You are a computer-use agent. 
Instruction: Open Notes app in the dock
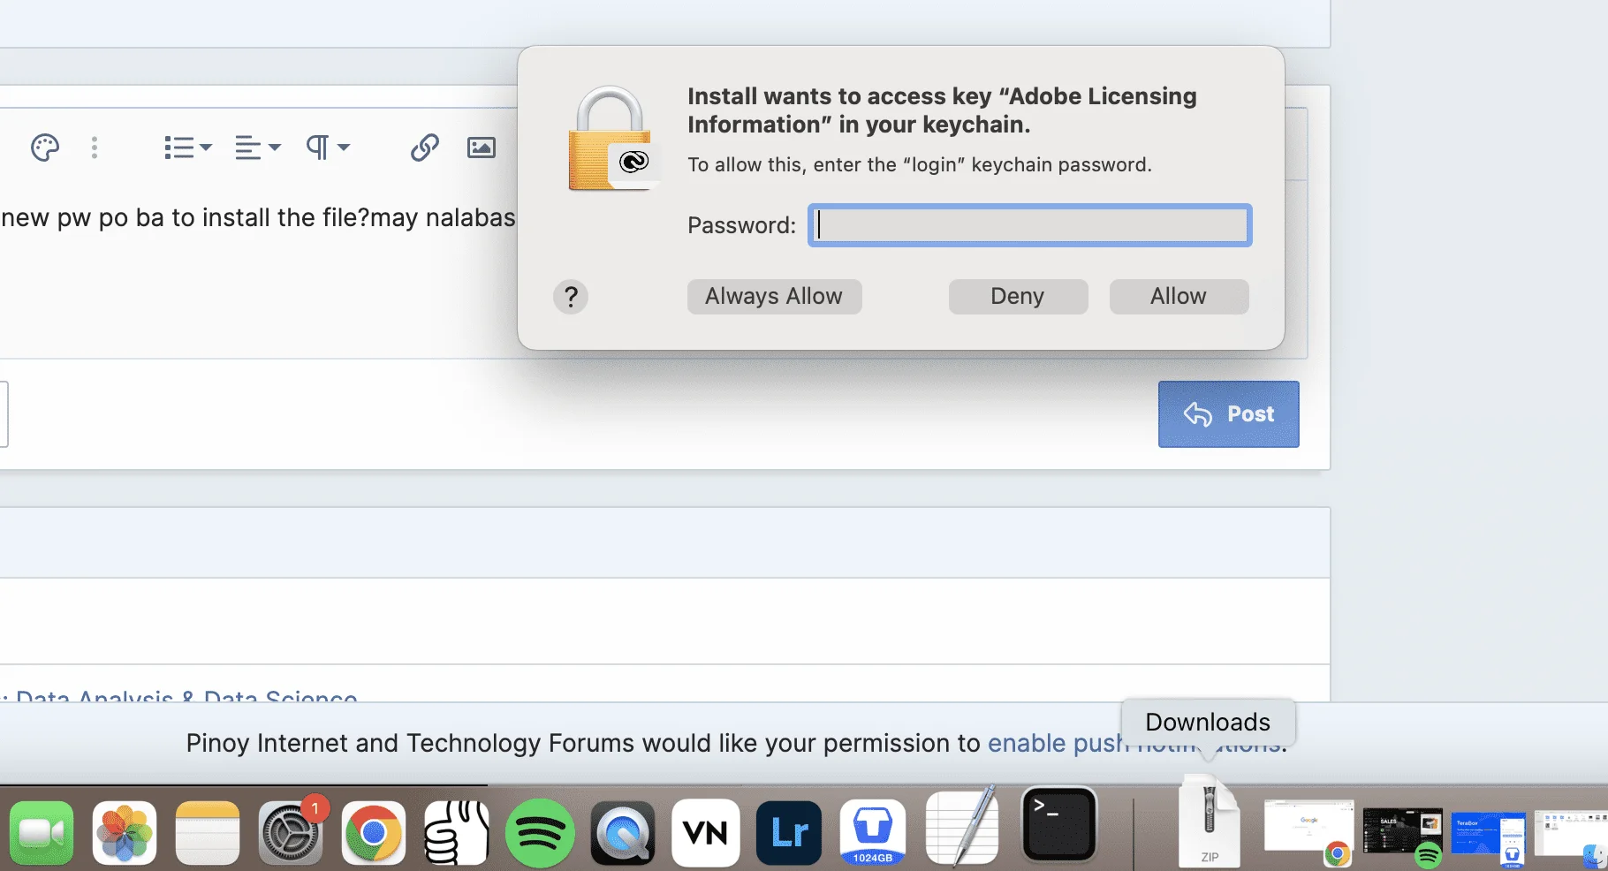(208, 833)
